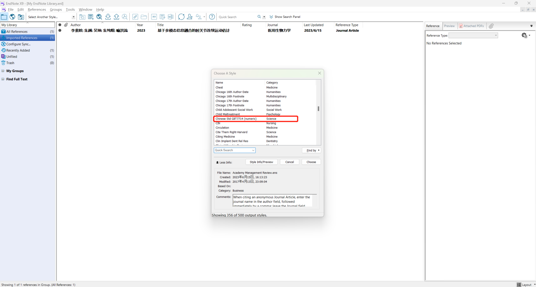Switch to the Preview tab
536x287 pixels.
[449, 26]
